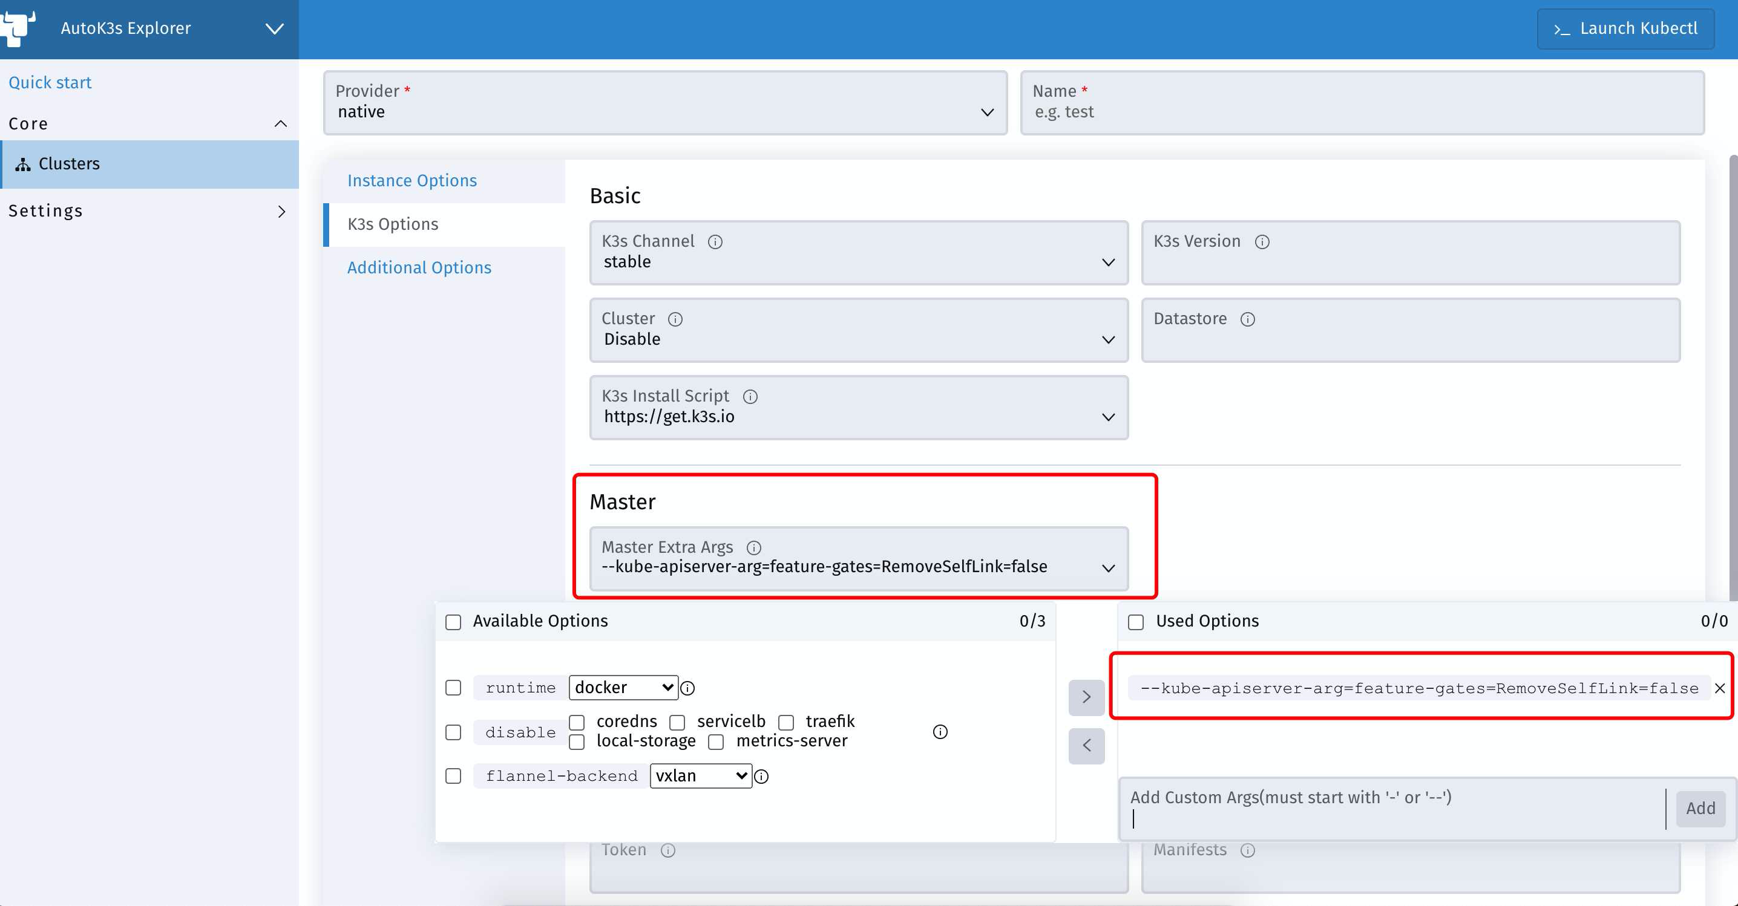Click the Datastore info icon

1247,319
